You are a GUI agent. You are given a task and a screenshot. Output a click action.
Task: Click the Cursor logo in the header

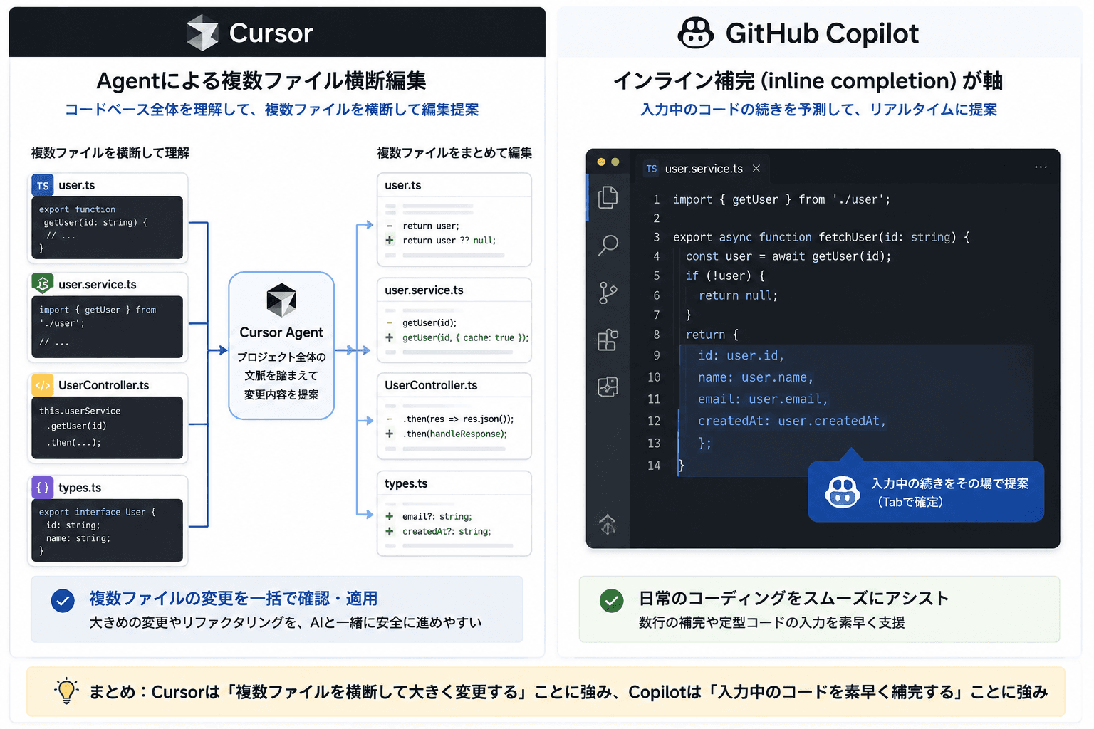click(x=202, y=33)
